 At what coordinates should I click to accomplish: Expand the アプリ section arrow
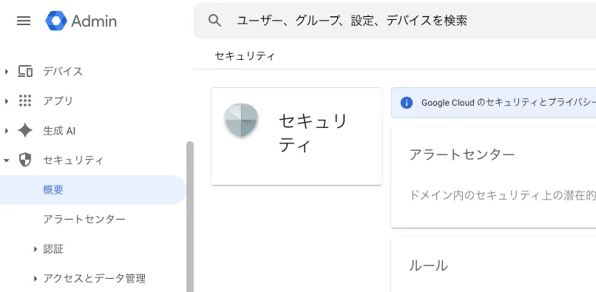tap(6, 101)
